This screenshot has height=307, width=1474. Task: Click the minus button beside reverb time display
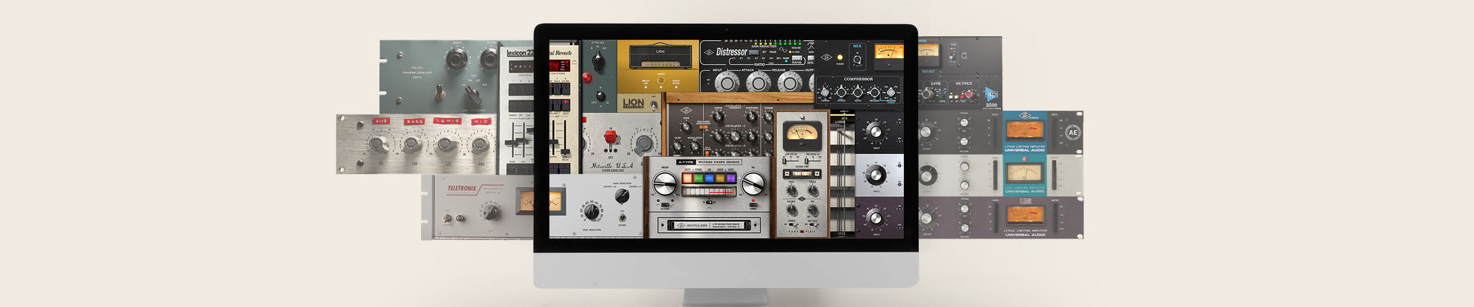coord(787,174)
